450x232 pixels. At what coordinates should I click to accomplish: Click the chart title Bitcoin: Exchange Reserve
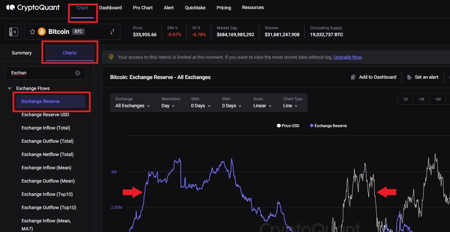[x=160, y=77]
